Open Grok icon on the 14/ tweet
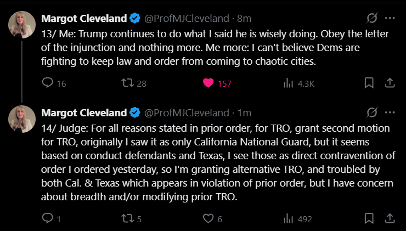 [371, 113]
